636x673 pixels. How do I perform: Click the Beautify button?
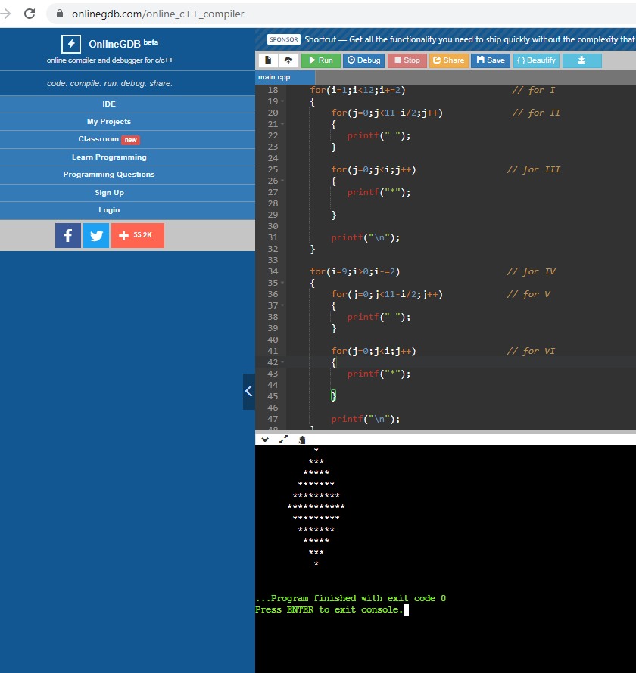tap(536, 60)
